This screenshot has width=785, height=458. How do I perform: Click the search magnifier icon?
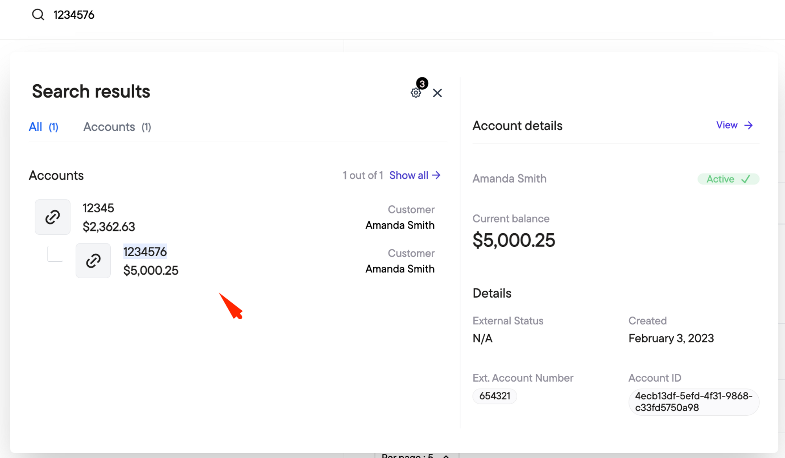(38, 15)
